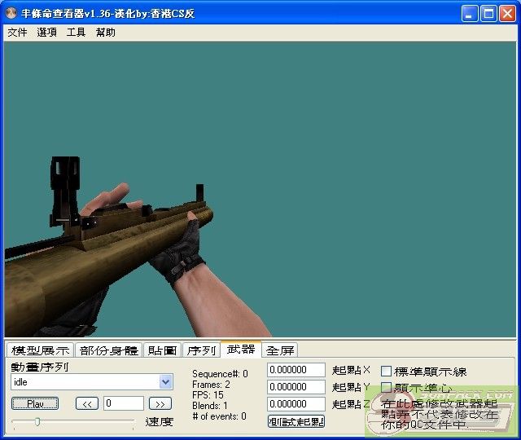The image size is (521, 440).
Task: Enable the 標準顯示線 checkbox
Action: click(x=386, y=372)
